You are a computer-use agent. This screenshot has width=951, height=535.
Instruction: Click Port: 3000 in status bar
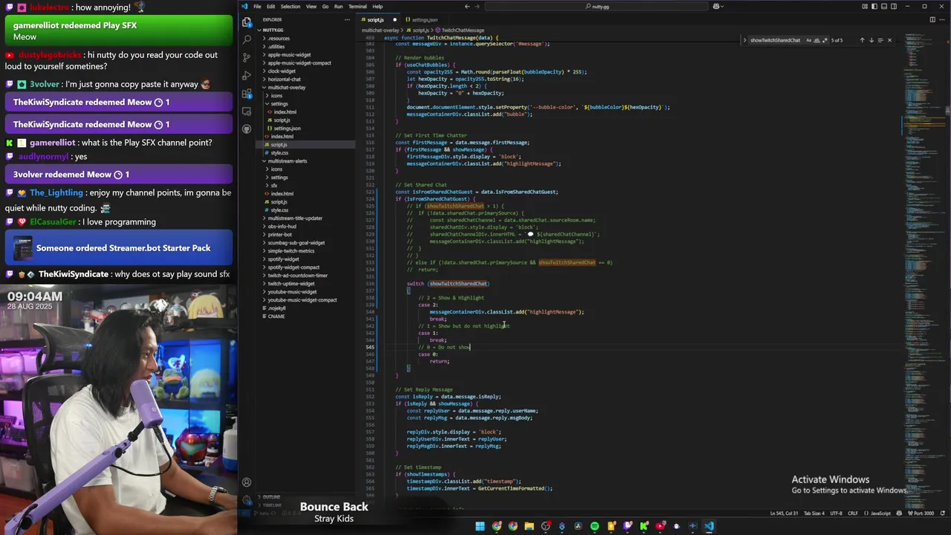tap(921, 513)
